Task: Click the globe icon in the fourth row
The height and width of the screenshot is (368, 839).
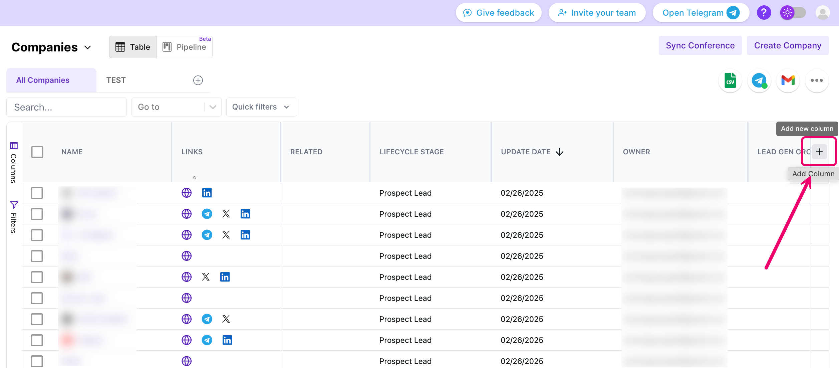Action: click(x=187, y=256)
